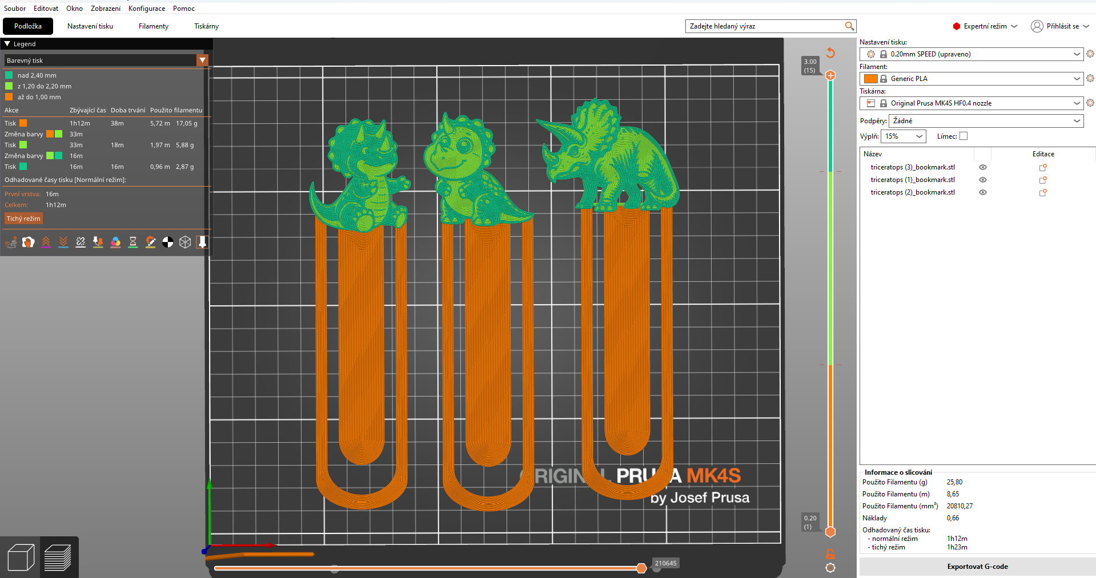Toggle seams broken-link icon

[81, 242]
